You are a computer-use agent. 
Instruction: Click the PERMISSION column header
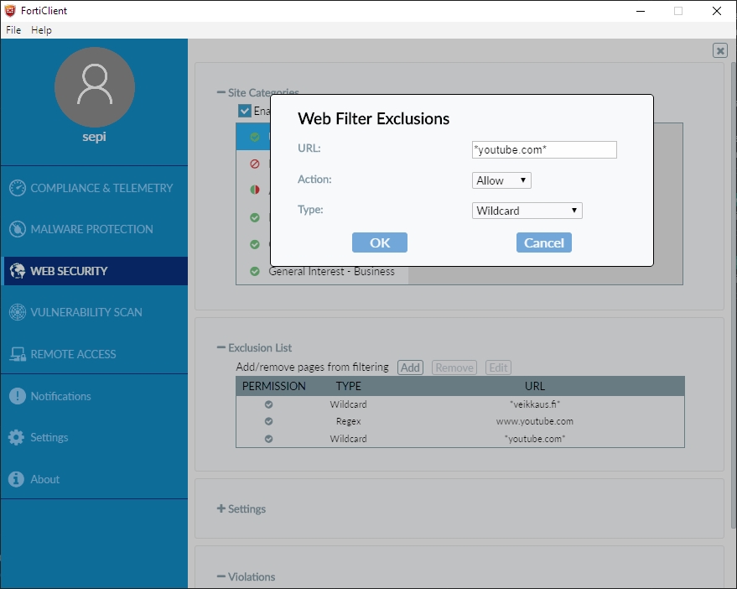(273, 386)
